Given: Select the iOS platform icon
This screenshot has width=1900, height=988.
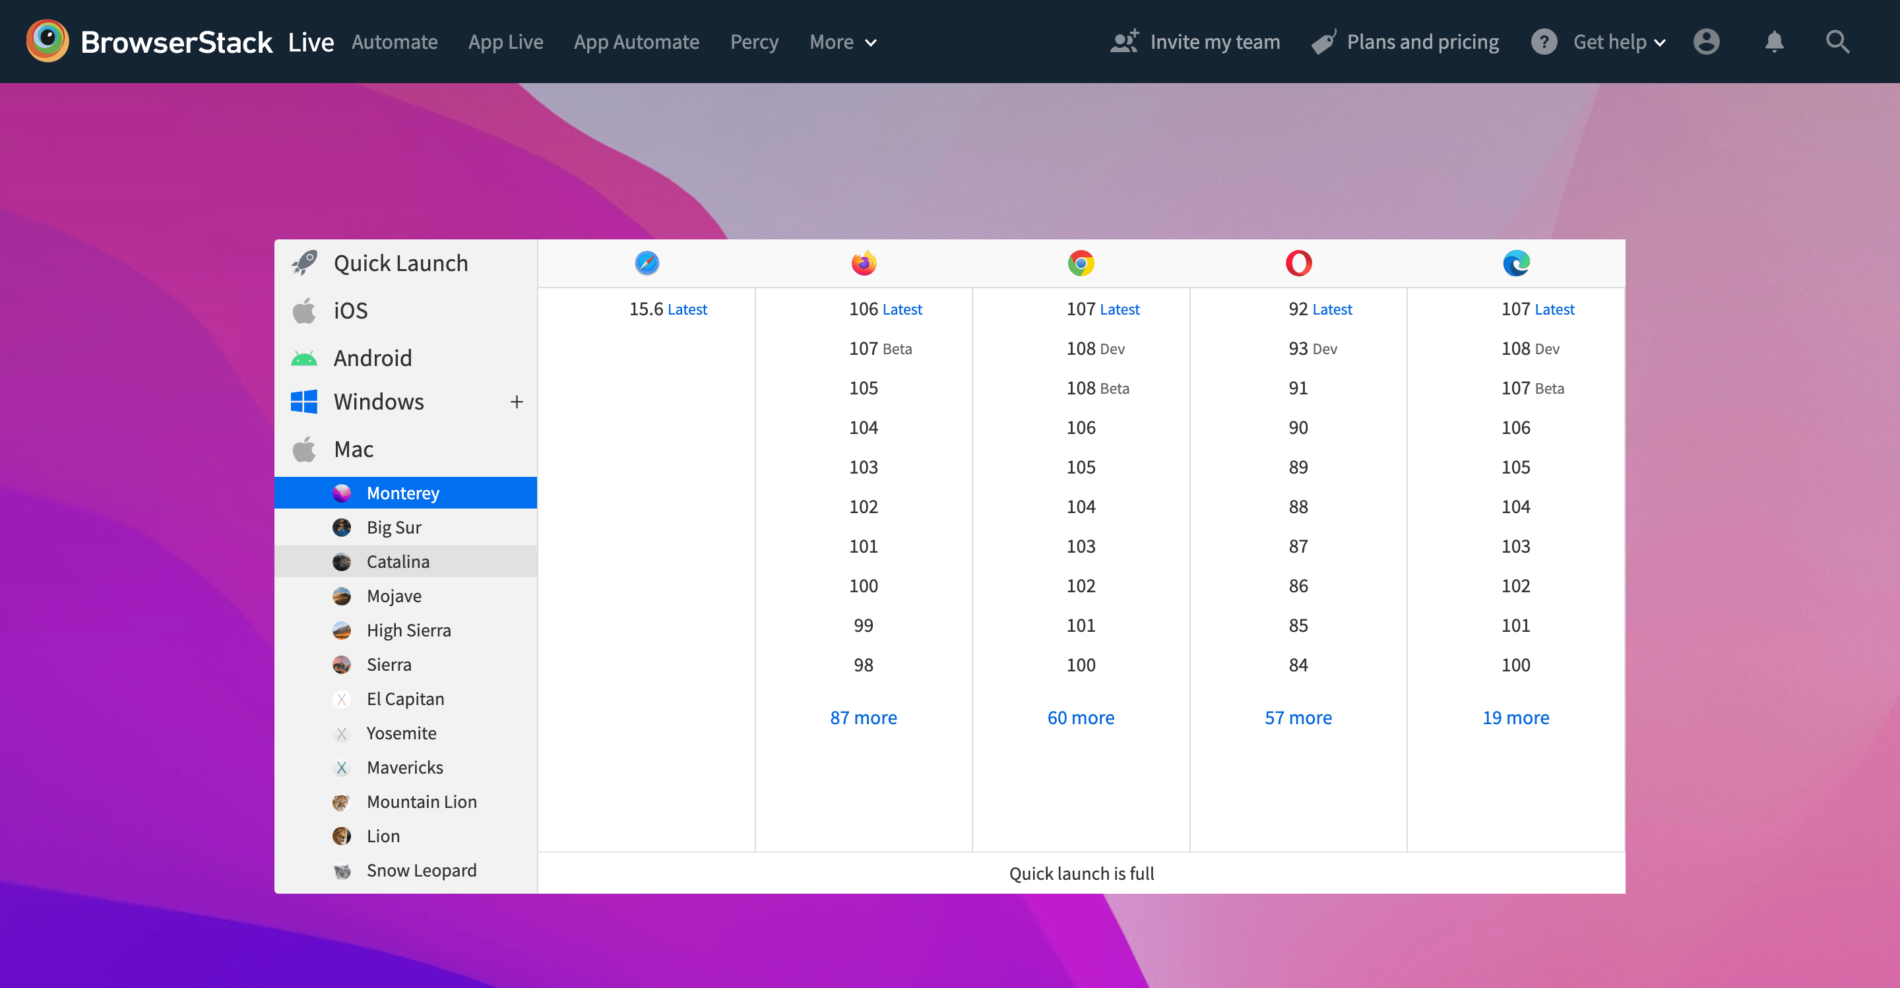Looking at the screenshot, I should 305,311.
